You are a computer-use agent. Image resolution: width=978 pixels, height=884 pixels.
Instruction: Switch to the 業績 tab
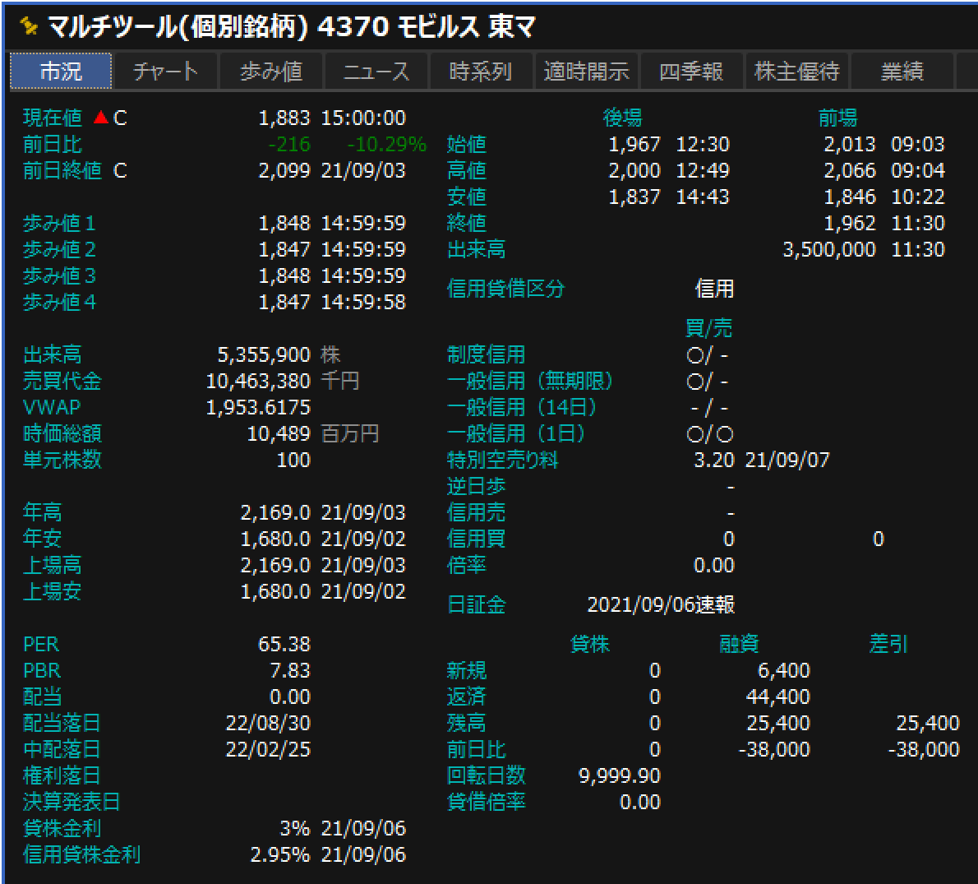(x=902, y=72)
